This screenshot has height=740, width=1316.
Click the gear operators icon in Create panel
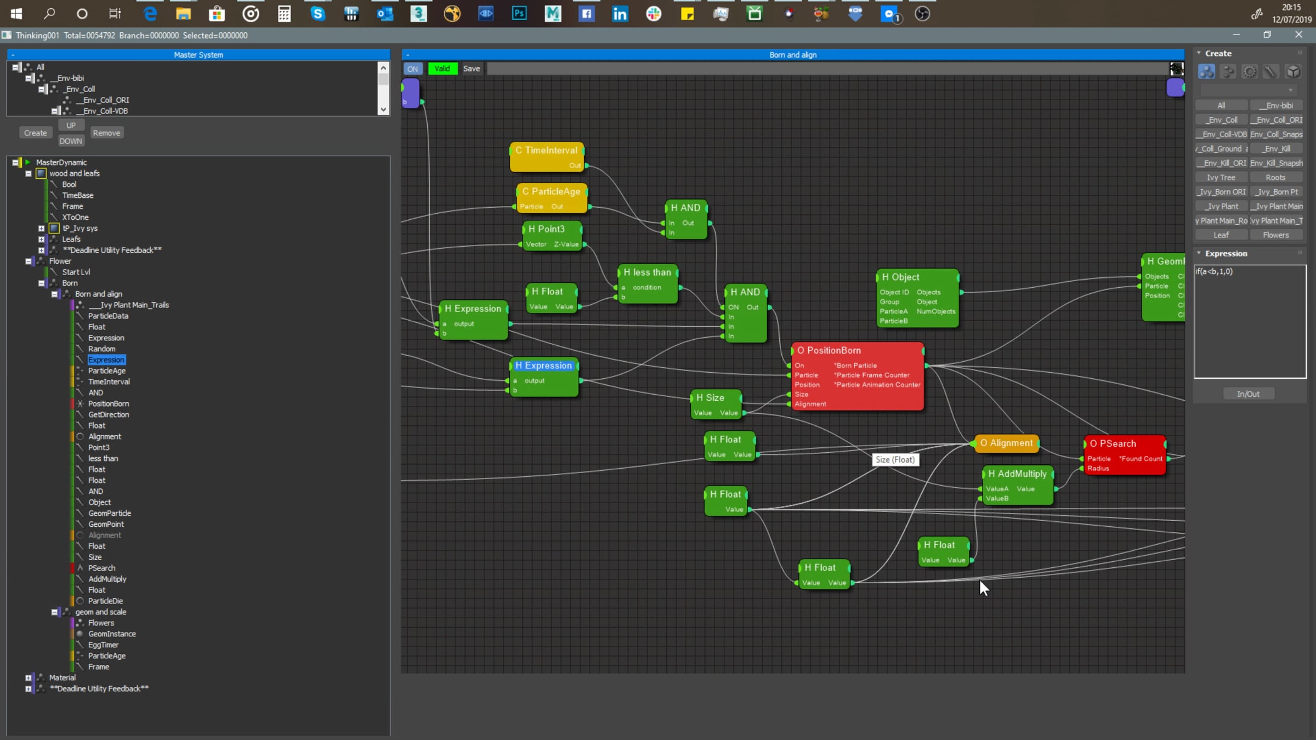pyautogui.click(x=1250, y=72)
